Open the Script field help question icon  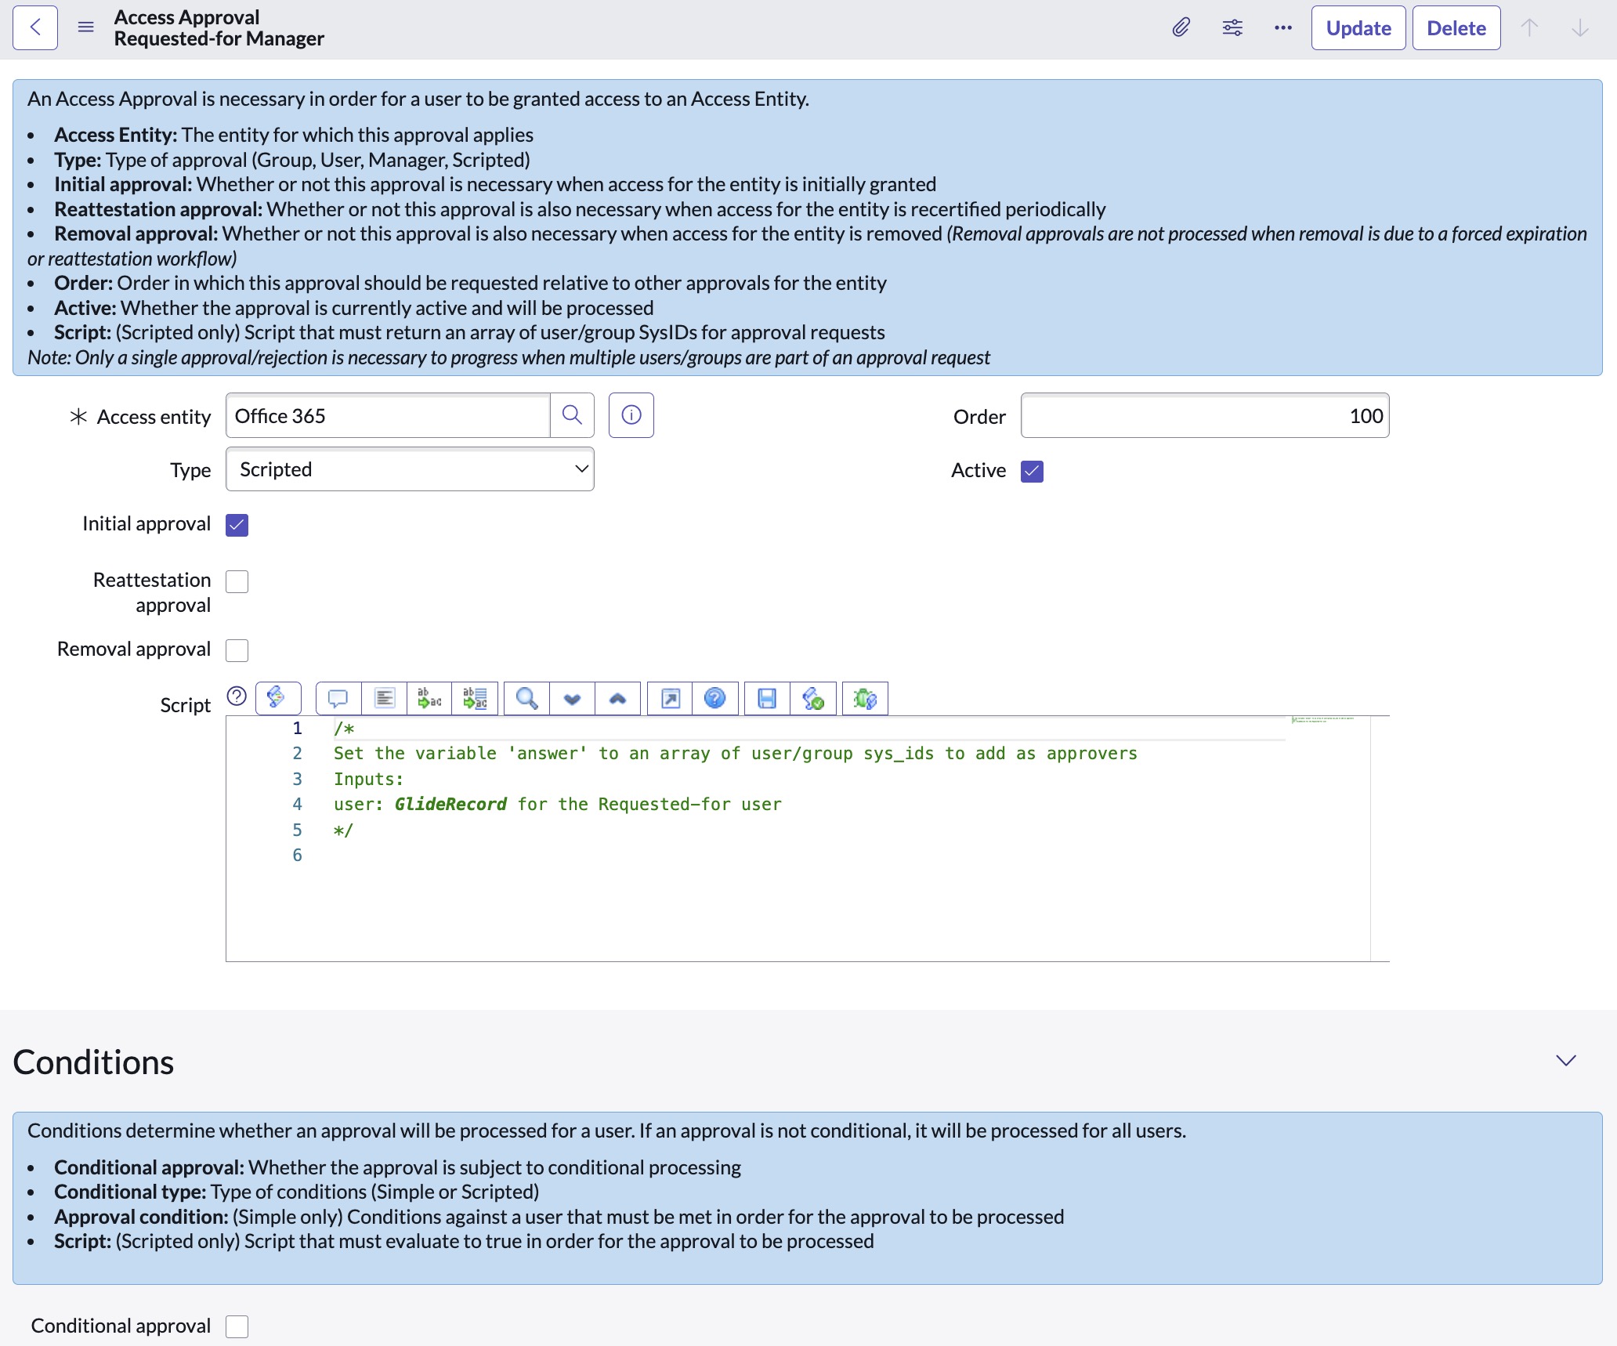pos(237,696)
